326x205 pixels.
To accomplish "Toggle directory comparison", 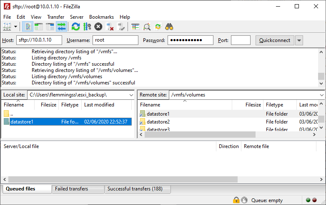I will [x=147, y=27].
